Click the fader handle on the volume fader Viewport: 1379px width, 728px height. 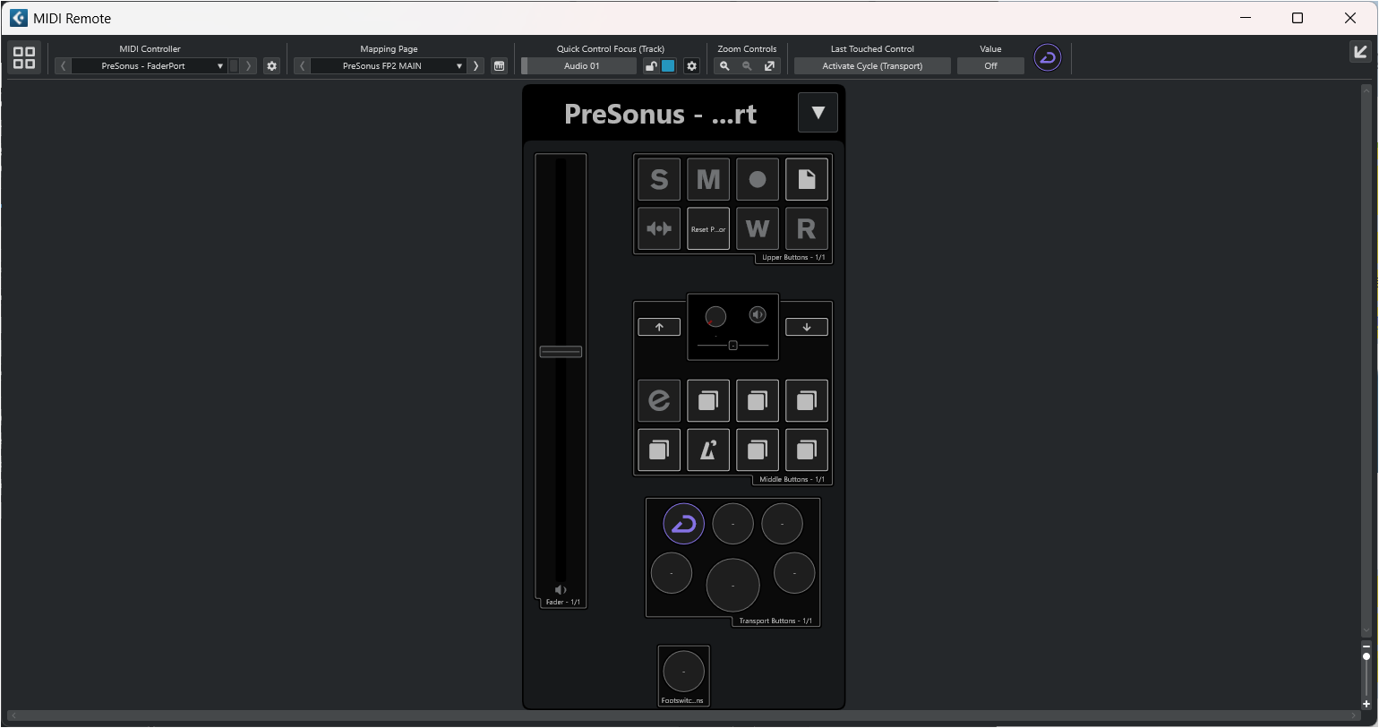561,352
